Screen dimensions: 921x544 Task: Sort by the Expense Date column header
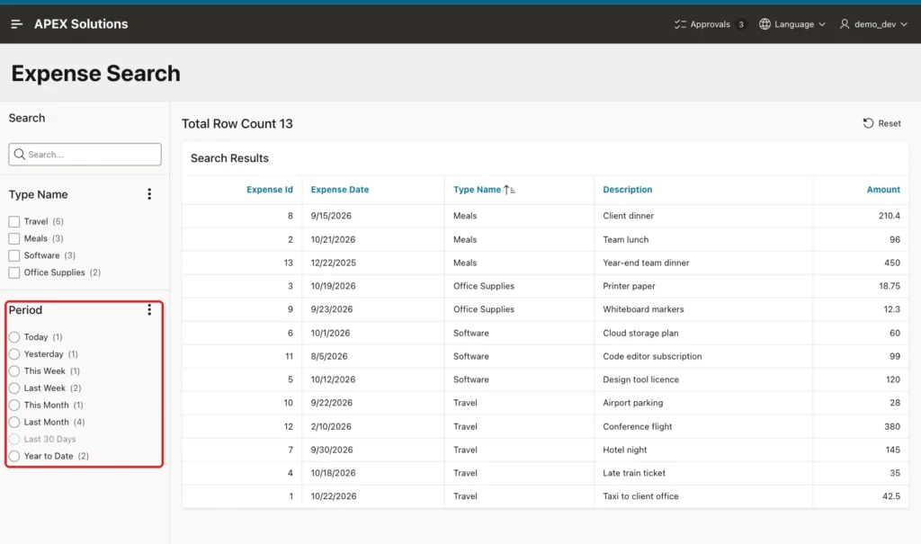point(339,190)
